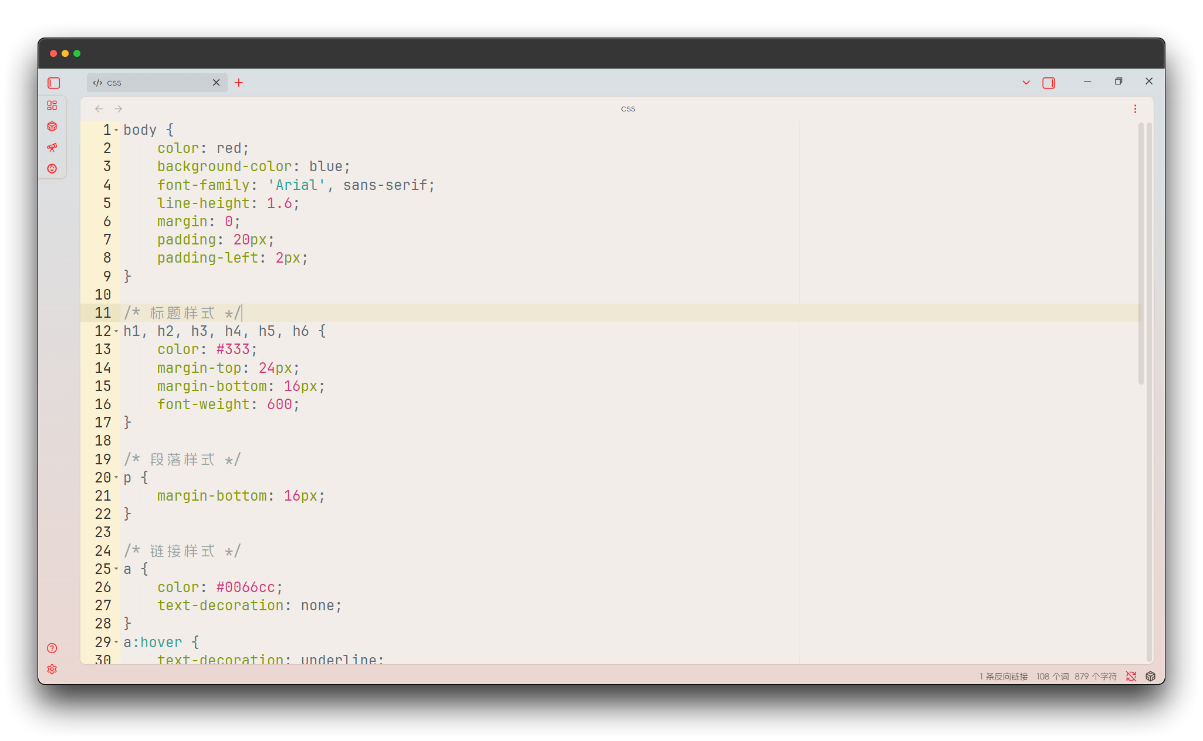The height and width of the screenshot is (741, 1203).
Task: Click the cube icon in left sidebar
Action: tap(52, 127)
